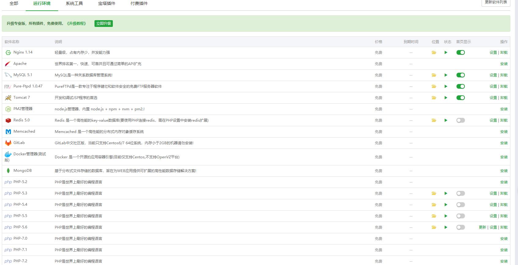The width and height of the screenshot is (518, 265).
Task: Click the GitLab fox icon
Action: [x=8, y=143]
